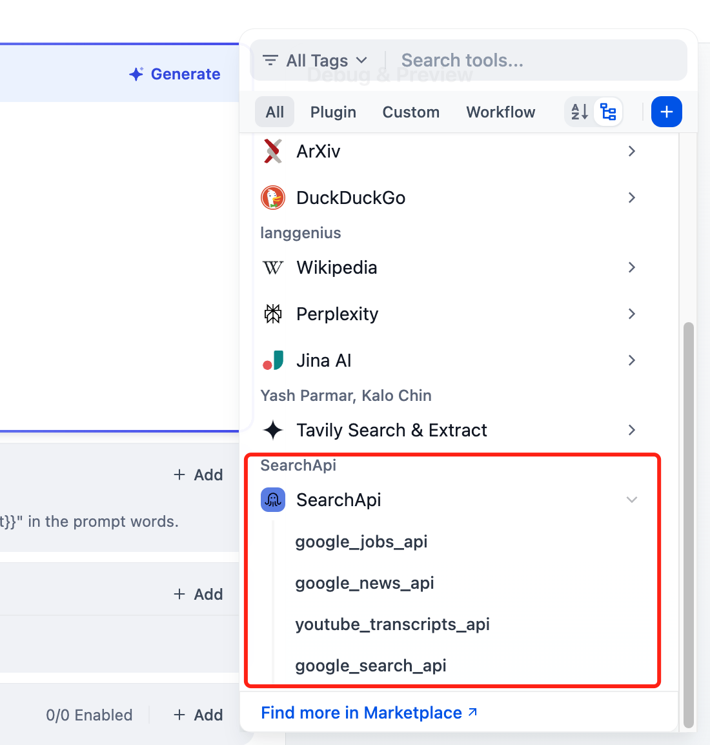Click the SearchApi octopus icon
710x745 pixels.
tap(273, 500)
